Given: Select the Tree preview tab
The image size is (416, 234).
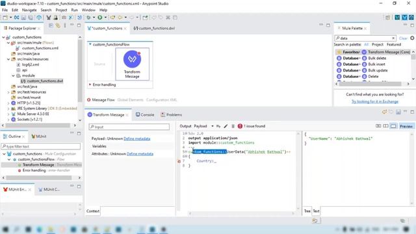Looking at the screenshot, I should [307, 211].
